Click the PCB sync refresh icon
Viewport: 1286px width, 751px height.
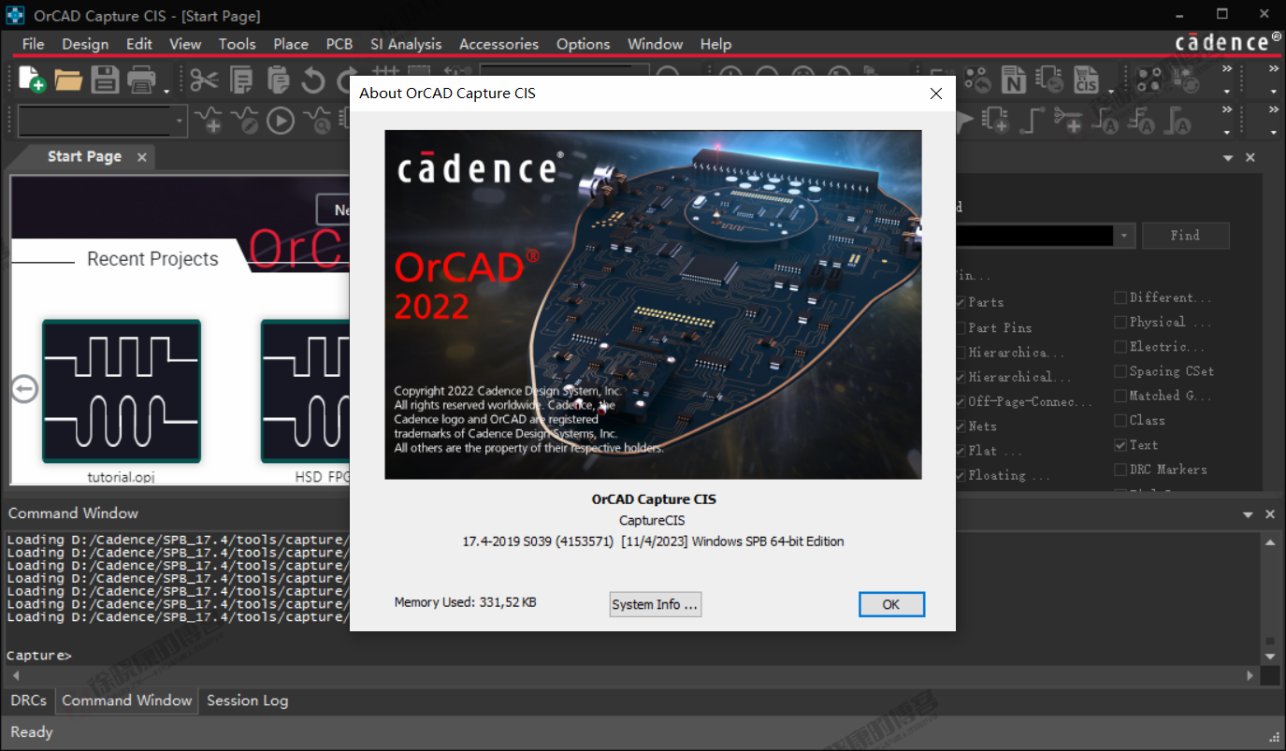pyautogui.click(x=1185, y=79)
